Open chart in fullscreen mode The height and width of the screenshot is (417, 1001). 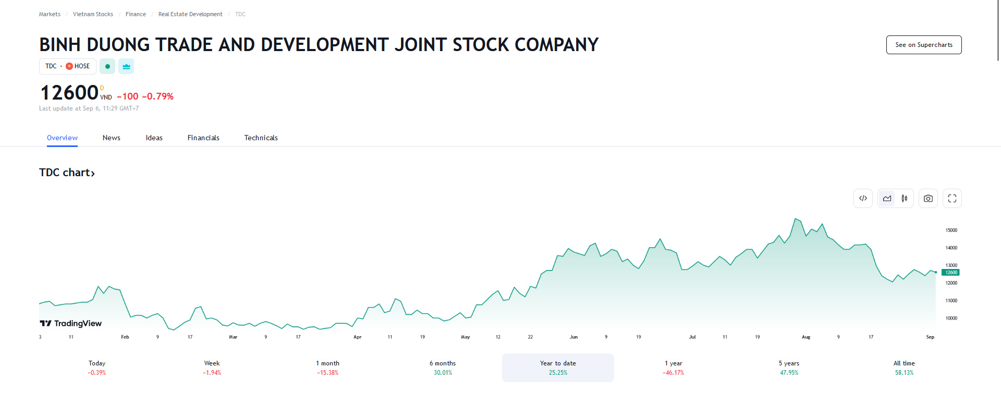click(952, 199)
